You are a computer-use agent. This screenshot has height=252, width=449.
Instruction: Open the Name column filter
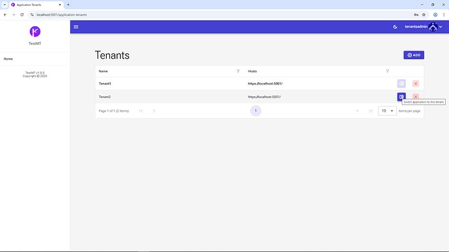click(x=238, y=71)
